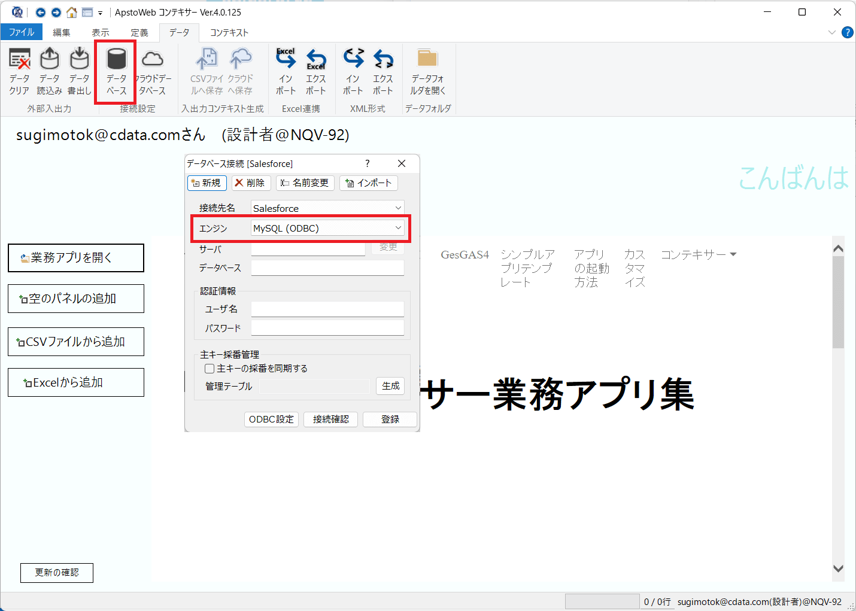Click the サーバ input field
856x611 pixels.
pyautogui.click(x=308, y=249)
